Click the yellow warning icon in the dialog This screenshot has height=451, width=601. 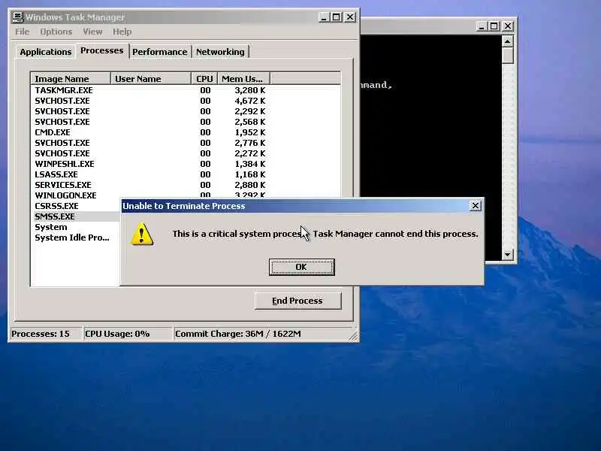pyautogui.click(x=142, y=234)
